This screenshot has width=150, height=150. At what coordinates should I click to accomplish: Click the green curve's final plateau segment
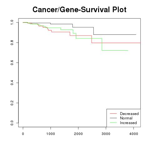pyautogui.click(x=115, y=50)
